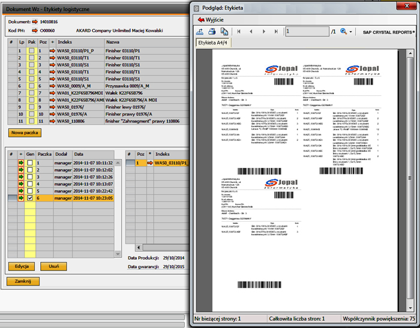Viewport: 420px width, 328px height.
Task: Click the first label thumbnail in preview page
Action: (x=260, y=120)
